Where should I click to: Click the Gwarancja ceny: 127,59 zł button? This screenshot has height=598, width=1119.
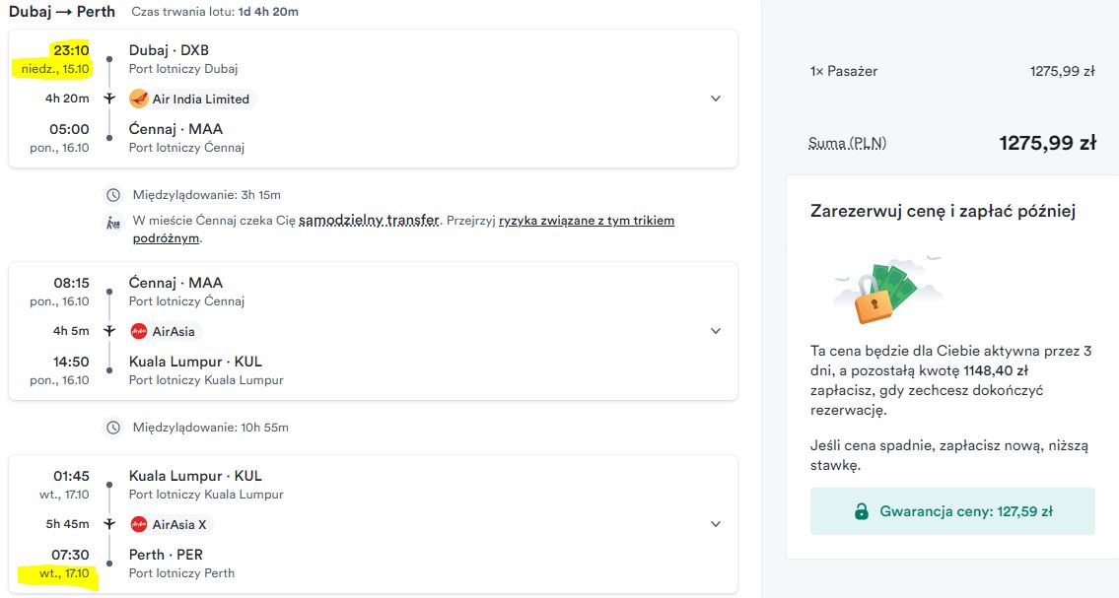tap(952, 511)
